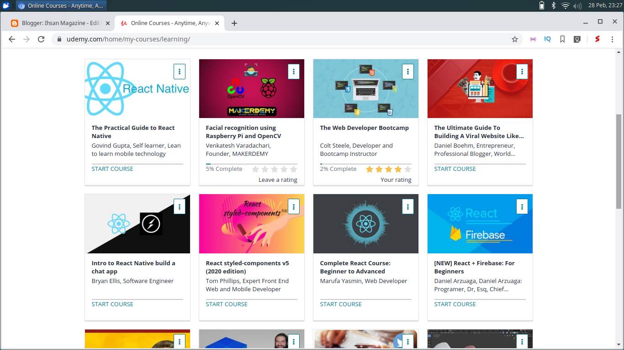Open the React Native course thumbnail

pos(137,88)
